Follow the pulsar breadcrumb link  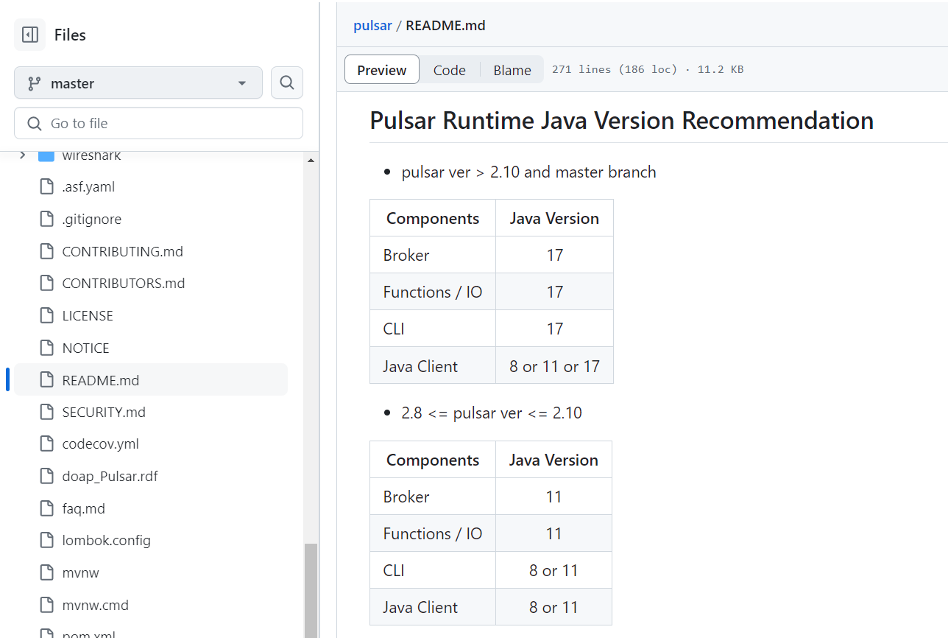[372, 25]
